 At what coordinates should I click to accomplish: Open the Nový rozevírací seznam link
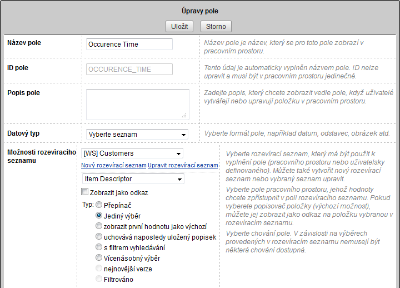pos(113,166)
